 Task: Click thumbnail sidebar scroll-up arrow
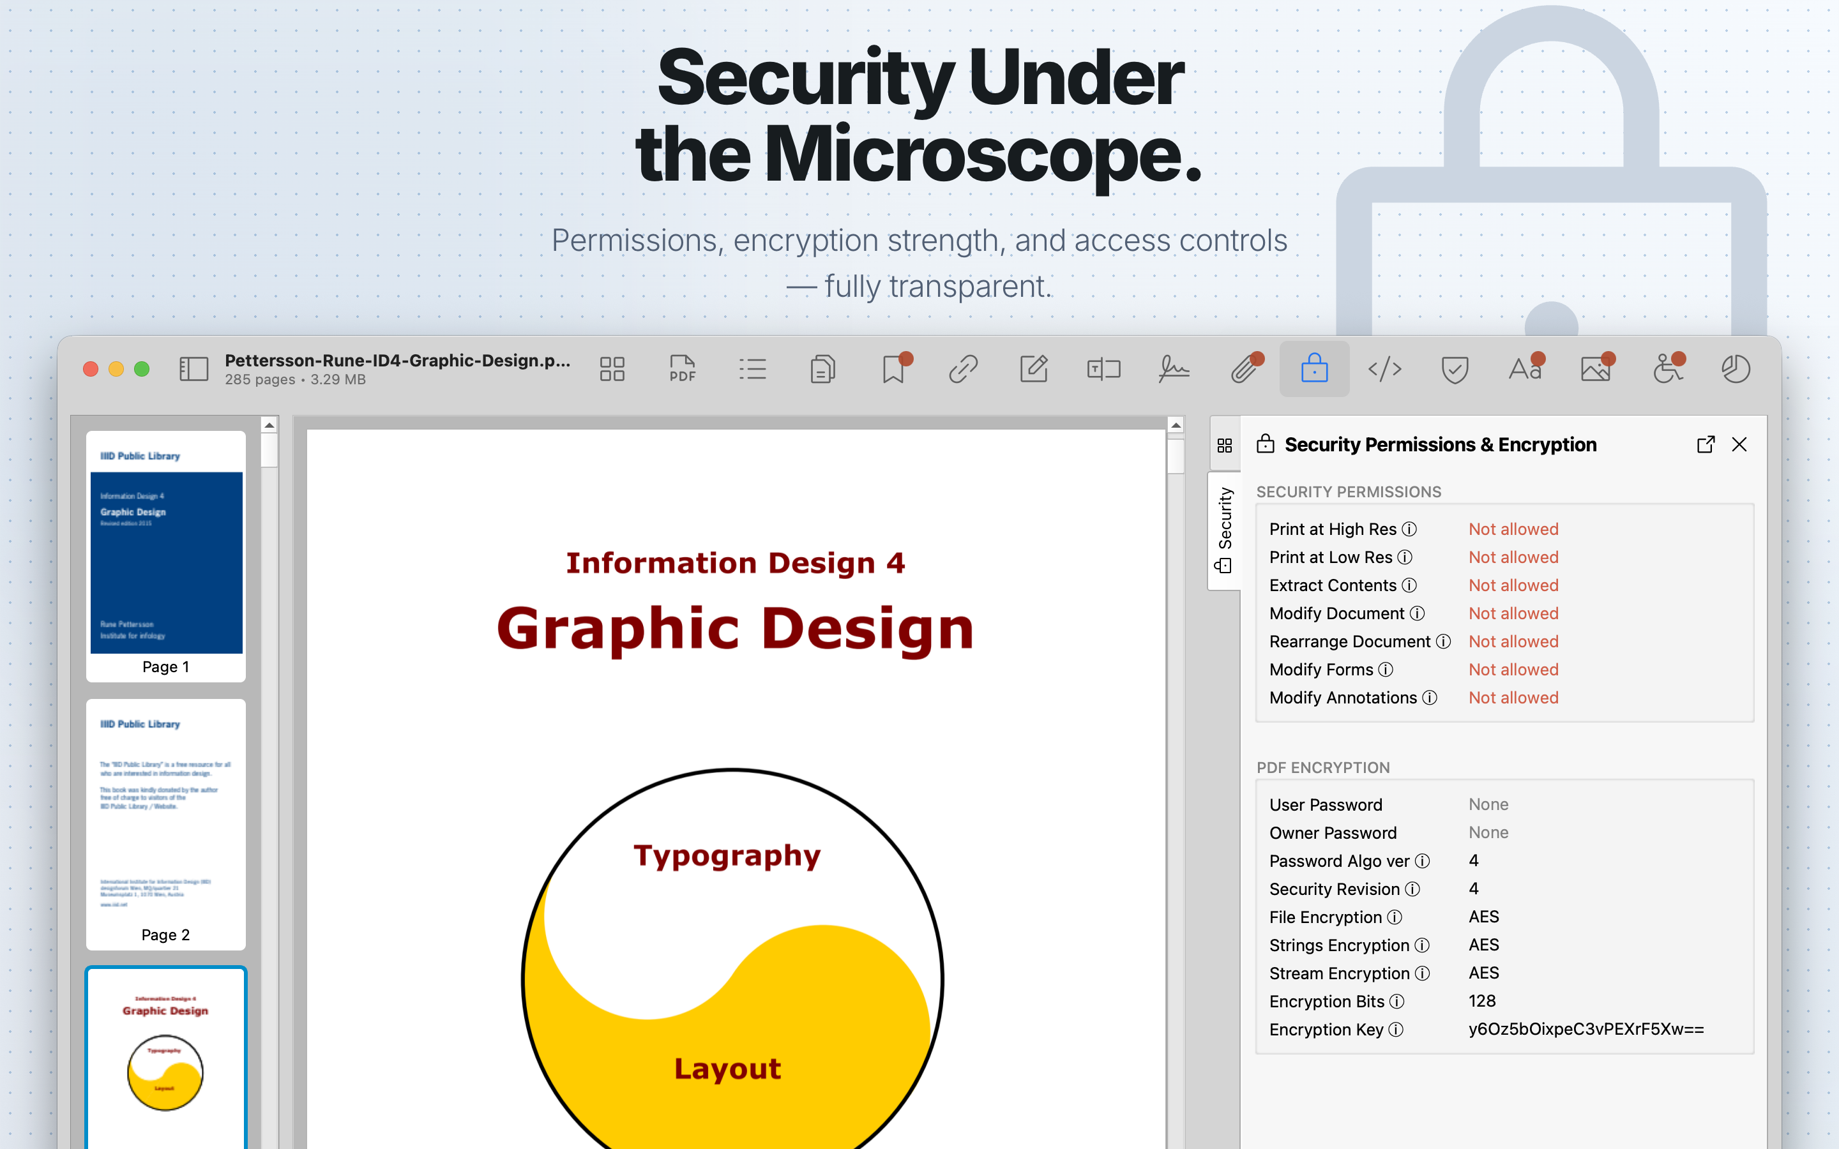click(269, 426)
